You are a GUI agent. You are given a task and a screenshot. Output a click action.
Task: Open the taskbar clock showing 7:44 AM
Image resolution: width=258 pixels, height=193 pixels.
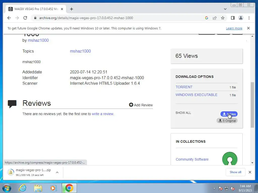tap(245, 188)
